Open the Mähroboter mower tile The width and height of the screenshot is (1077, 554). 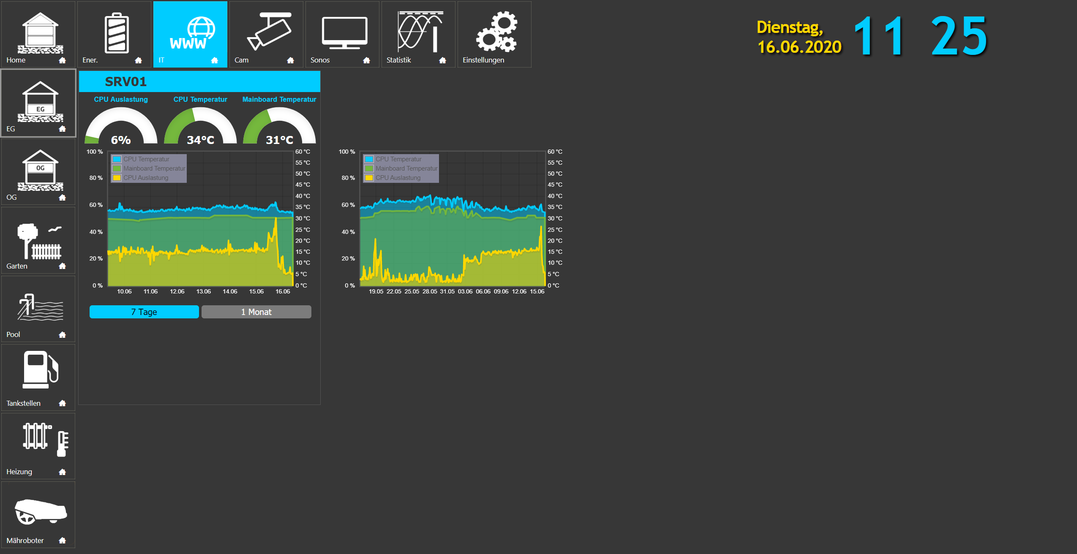(38, 515)
